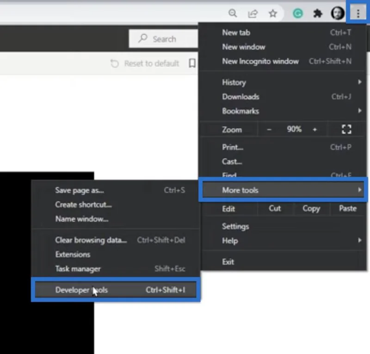
Task: Click the green Grammarly extension icon
Action: pos(298,13)
